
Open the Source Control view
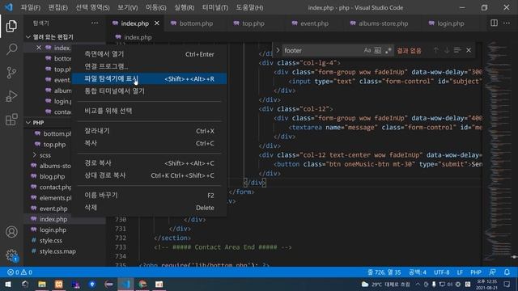pyautogui.click(x=11, y=73)
